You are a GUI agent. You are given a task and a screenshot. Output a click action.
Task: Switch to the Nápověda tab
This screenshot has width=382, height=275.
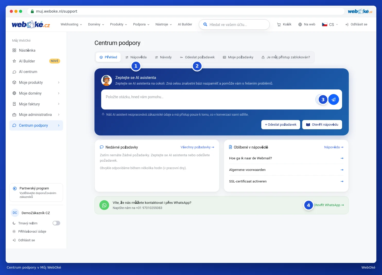136,57
